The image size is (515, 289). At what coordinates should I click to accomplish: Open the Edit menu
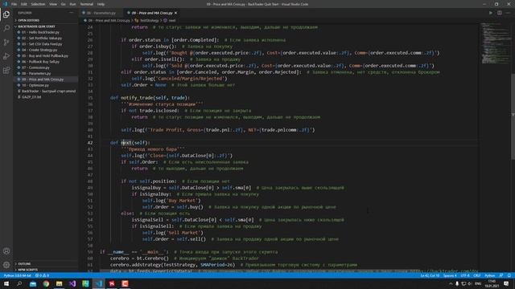coord(23,4)
